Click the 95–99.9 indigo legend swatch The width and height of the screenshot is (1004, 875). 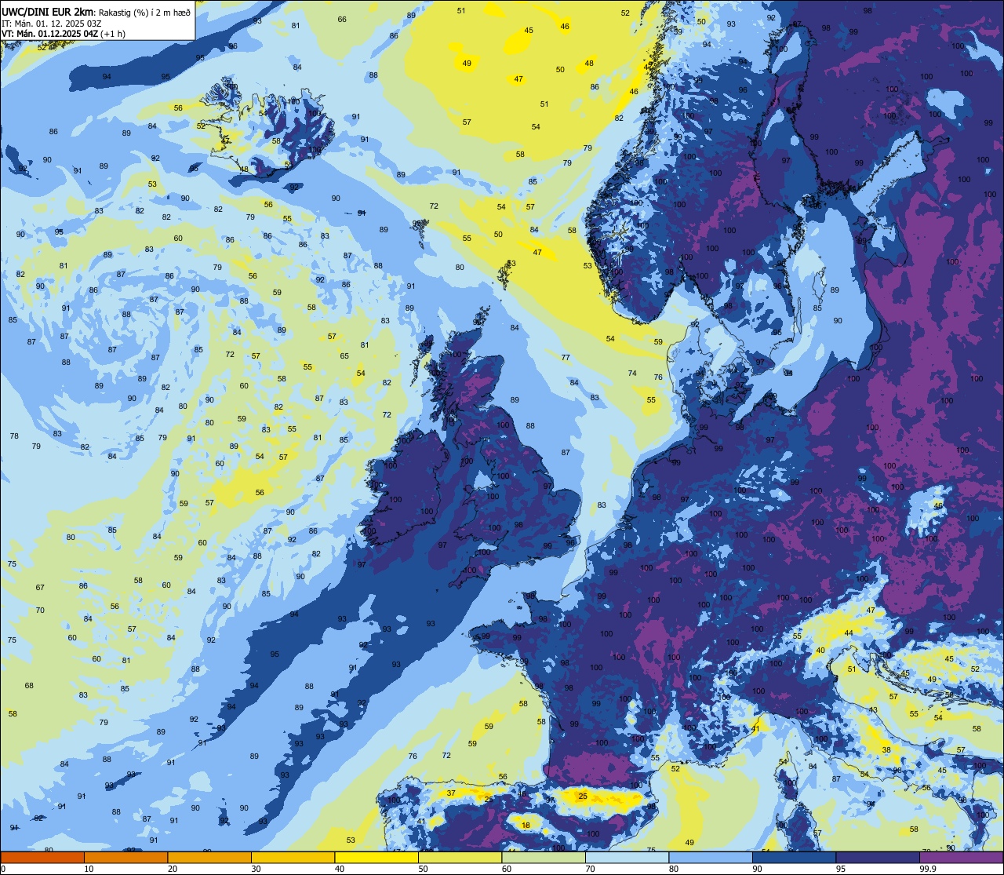coord(878,857)
